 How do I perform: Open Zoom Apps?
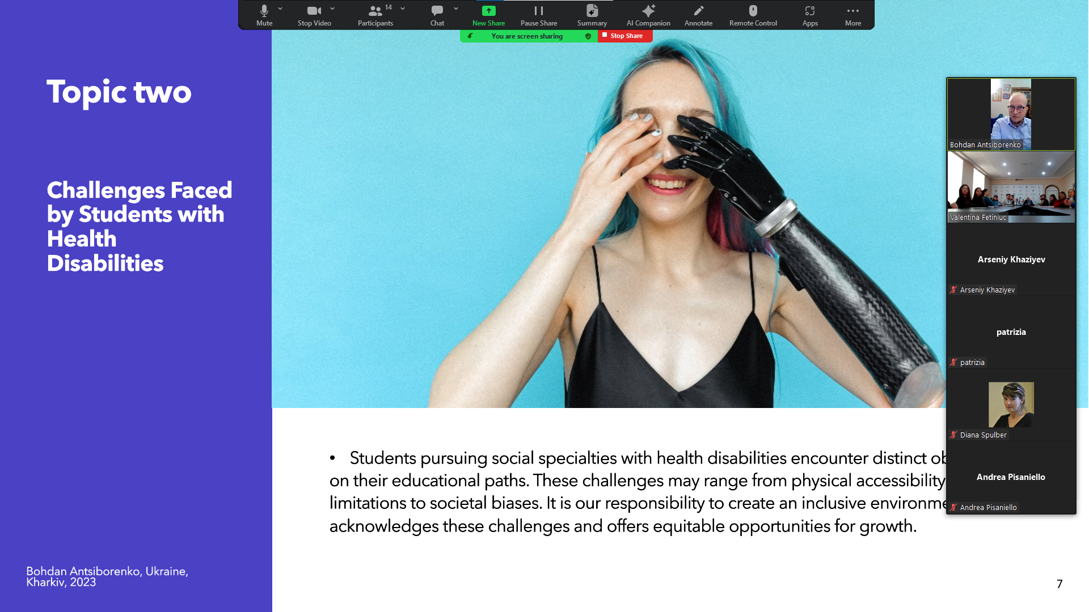pyautogui.click(x=810, y=15)
